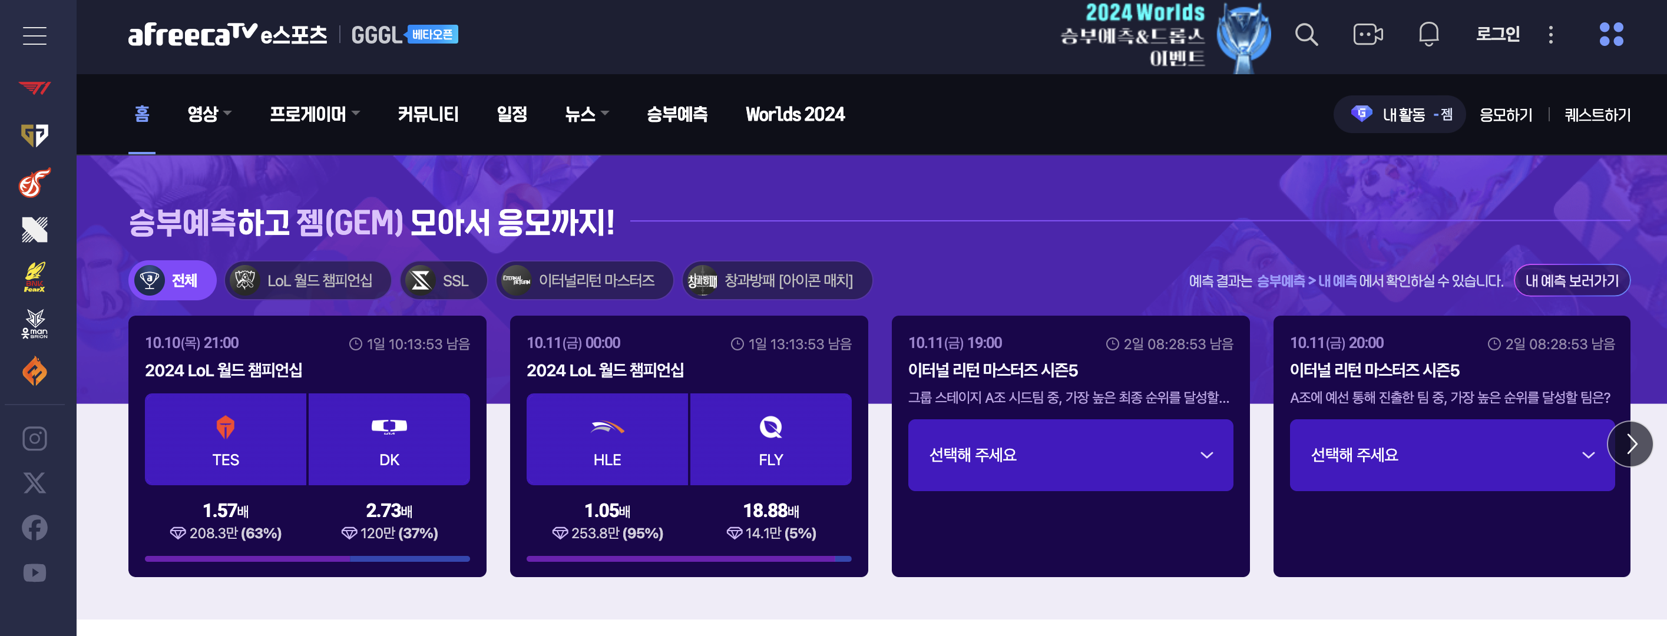1667x636 pixels.
Task: Select the 창과방패 [아이콘 매치] filter chip
Action: coord(776,280)
